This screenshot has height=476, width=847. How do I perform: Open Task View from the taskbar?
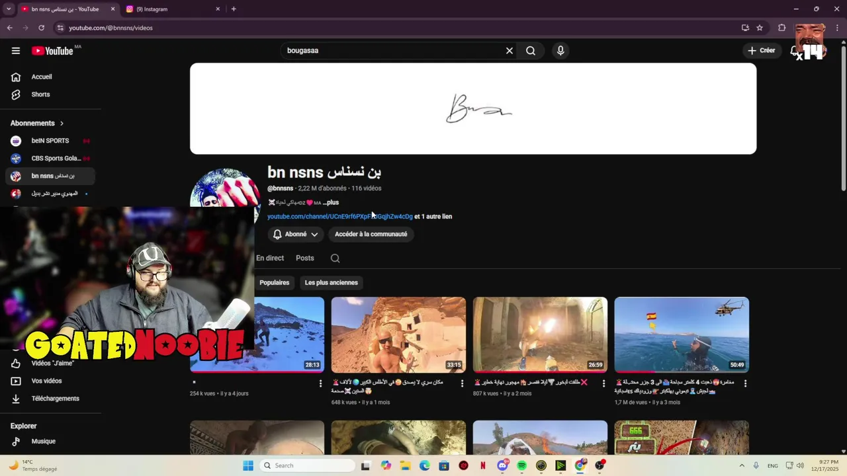coord(365,465)
